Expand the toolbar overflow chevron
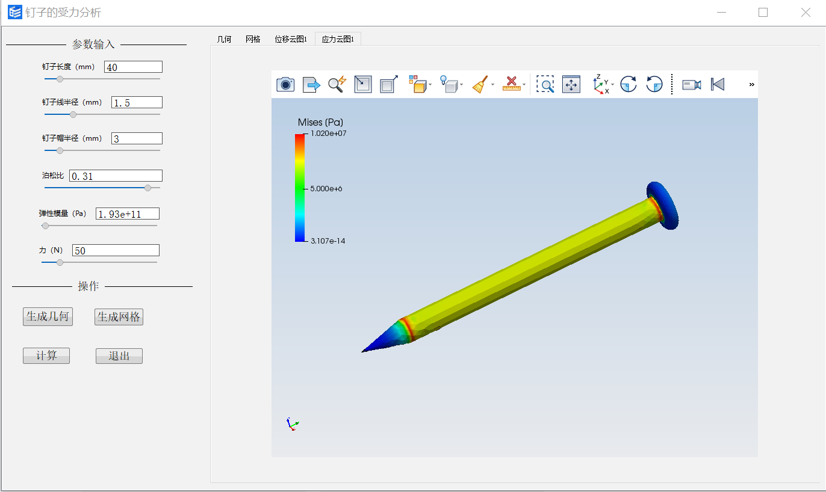This screenshot has height=492, width=826. click(x=751, y=85)
